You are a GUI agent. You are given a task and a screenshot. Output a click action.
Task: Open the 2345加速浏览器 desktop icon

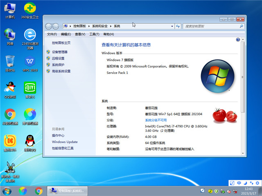point(30,39)
